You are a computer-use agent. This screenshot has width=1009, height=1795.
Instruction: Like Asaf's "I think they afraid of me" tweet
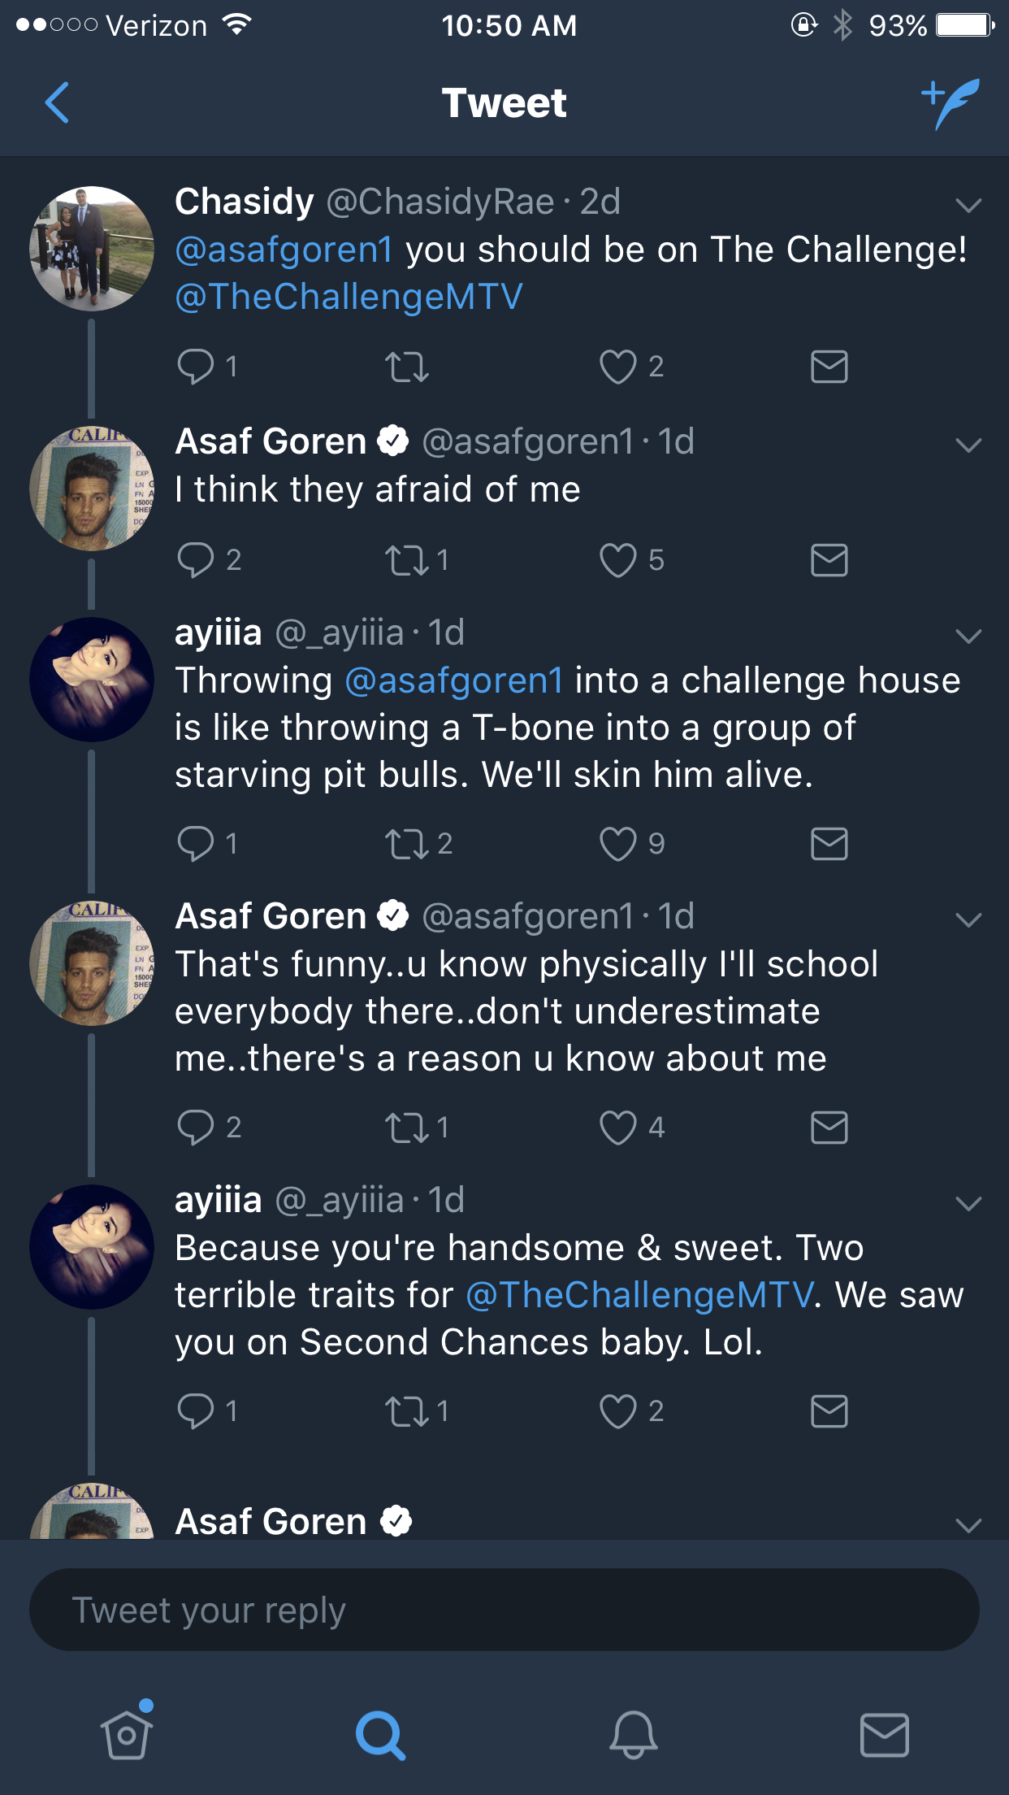pos(618,560)
